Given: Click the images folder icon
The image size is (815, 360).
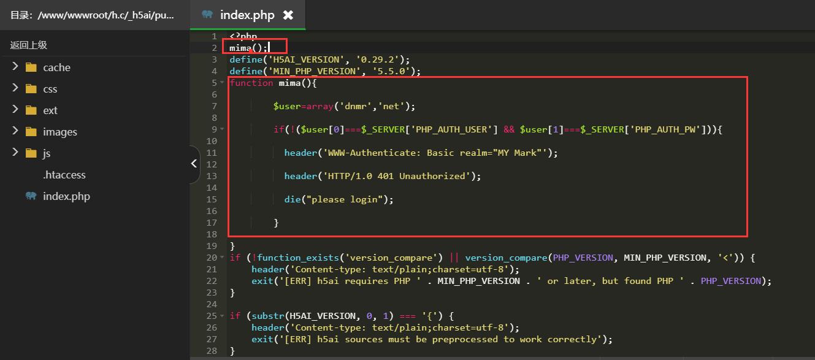Looking at the screenshot, I should 31,132.
